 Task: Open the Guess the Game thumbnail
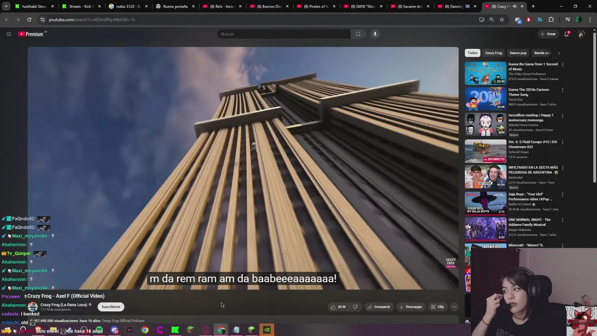(x=486, y=73)
